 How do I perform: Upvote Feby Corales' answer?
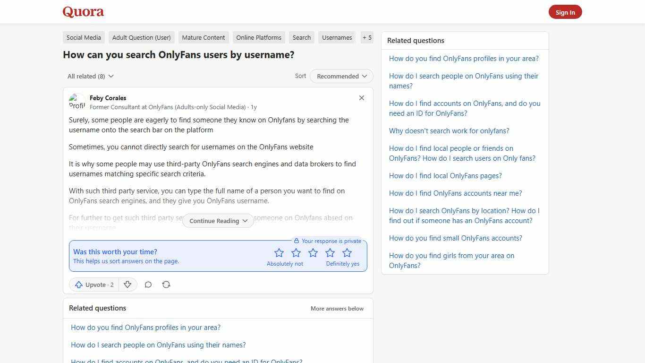click(x=94, y=285)
